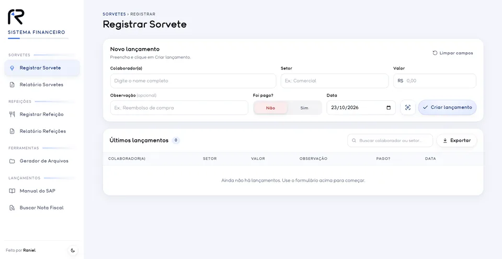Click the COLABORADOR(A) column header

click(127, 159)
